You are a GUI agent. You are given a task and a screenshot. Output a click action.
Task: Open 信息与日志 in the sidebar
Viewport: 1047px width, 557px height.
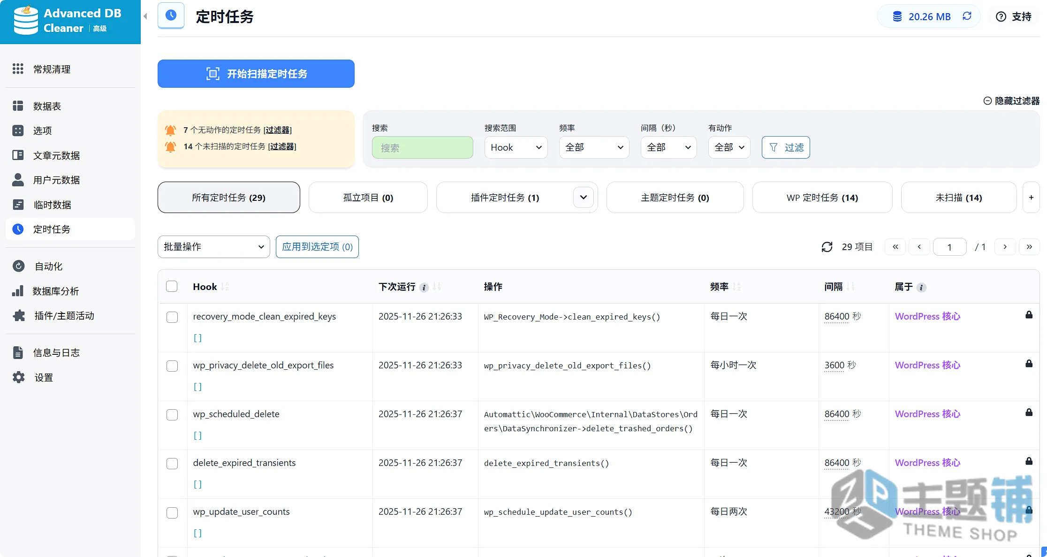[70, 352]
